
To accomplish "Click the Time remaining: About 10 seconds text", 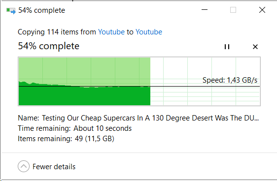I will point(75,128).
